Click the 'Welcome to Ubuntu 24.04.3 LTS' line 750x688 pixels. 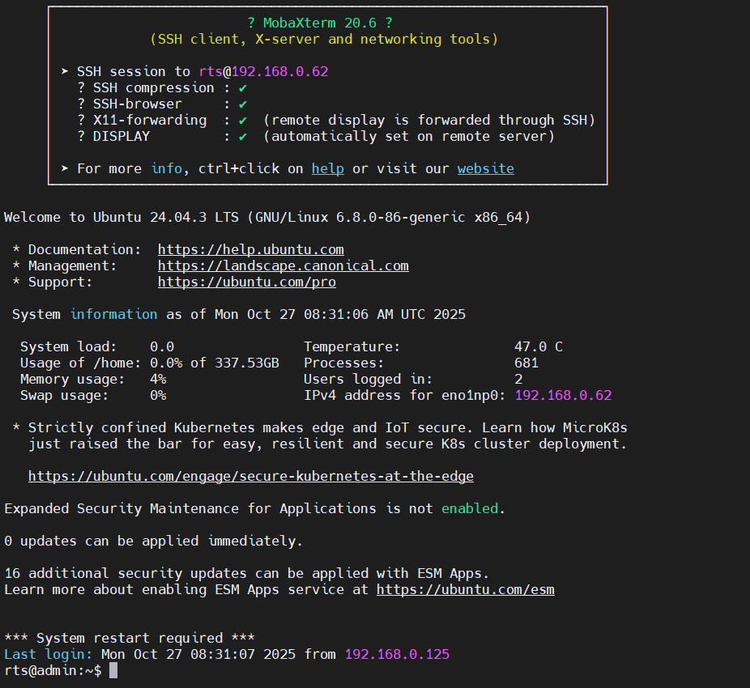[x=267, y=218]
